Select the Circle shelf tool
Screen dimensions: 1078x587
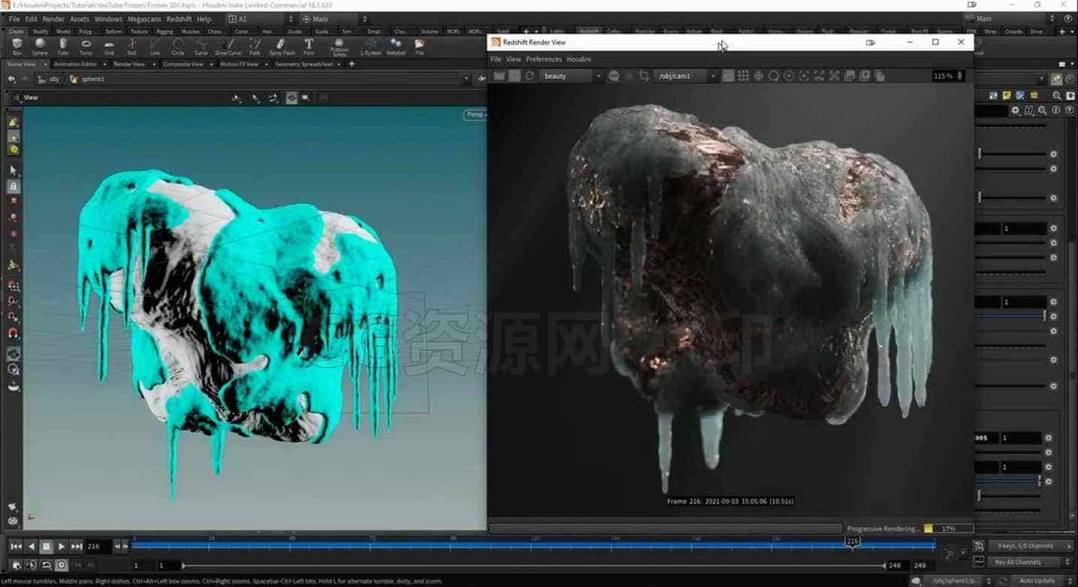(x=178, y=47)
